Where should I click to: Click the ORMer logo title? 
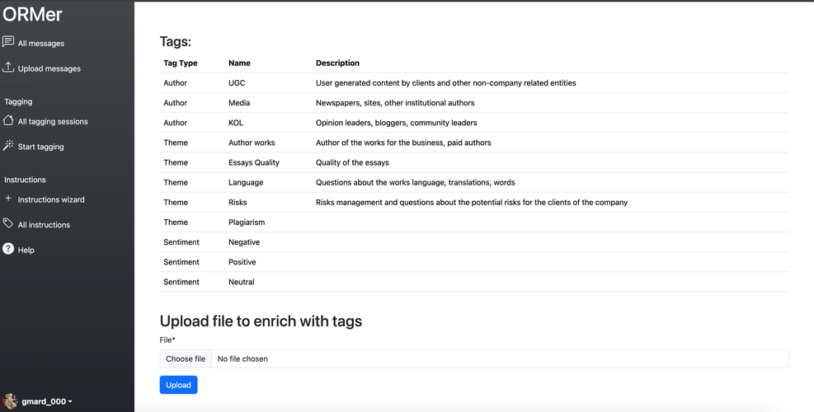click(33, 14)
